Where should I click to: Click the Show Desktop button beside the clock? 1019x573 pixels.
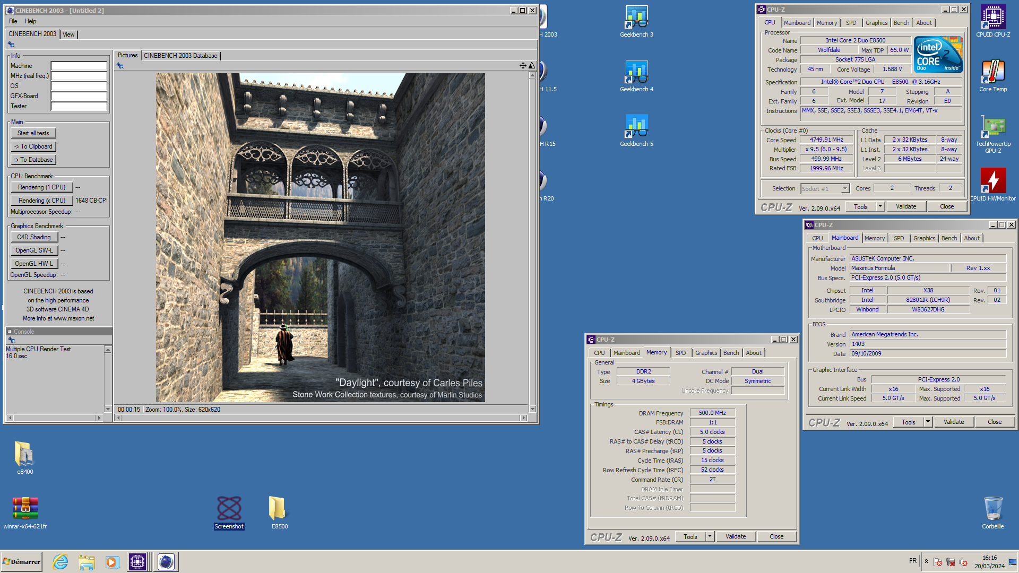pos(1013,562)
